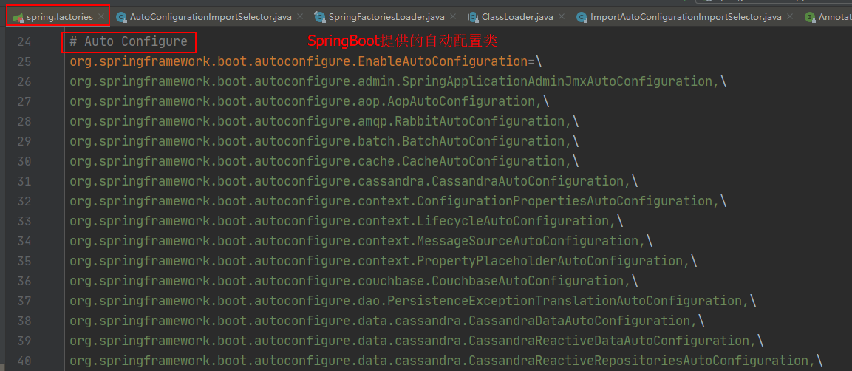Click the RabbitAutoConfiguration entry
Image resolution: width=852 pixels, height=371 pixels.
click(324, 121)
